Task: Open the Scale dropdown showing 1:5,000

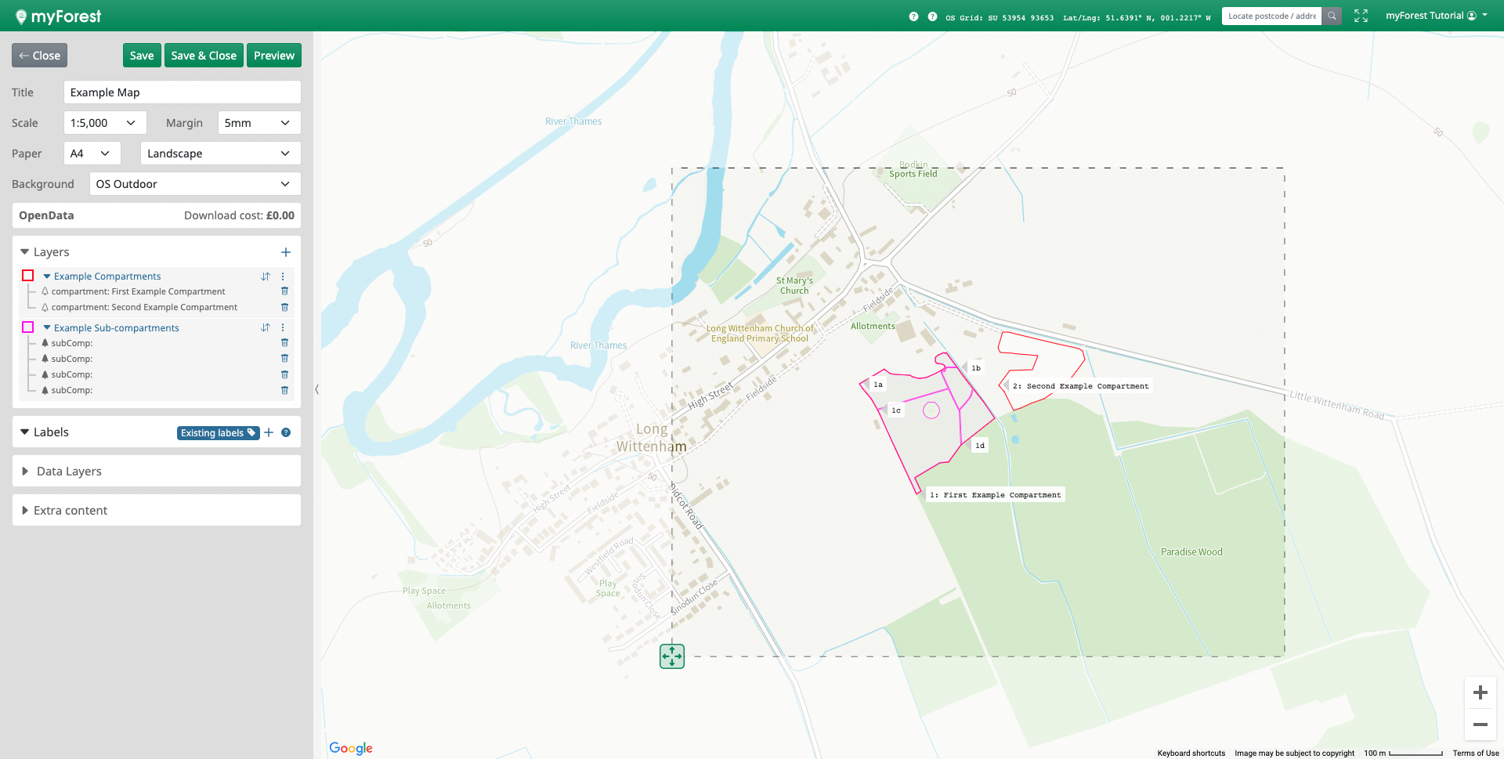Action: click(x=104, y=123)
